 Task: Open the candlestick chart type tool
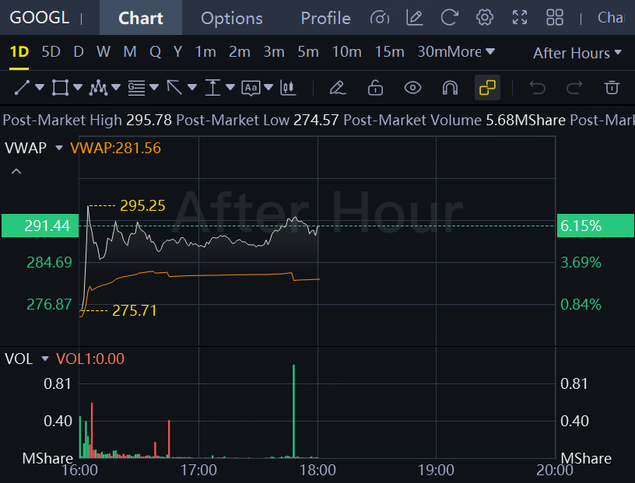288,87
